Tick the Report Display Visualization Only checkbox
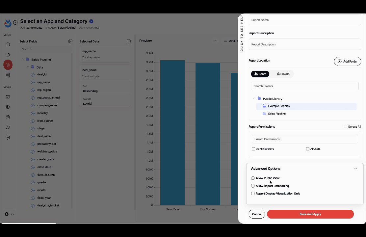Image resolution: width=366 pixels, height=237 pixels. [253, 194]
